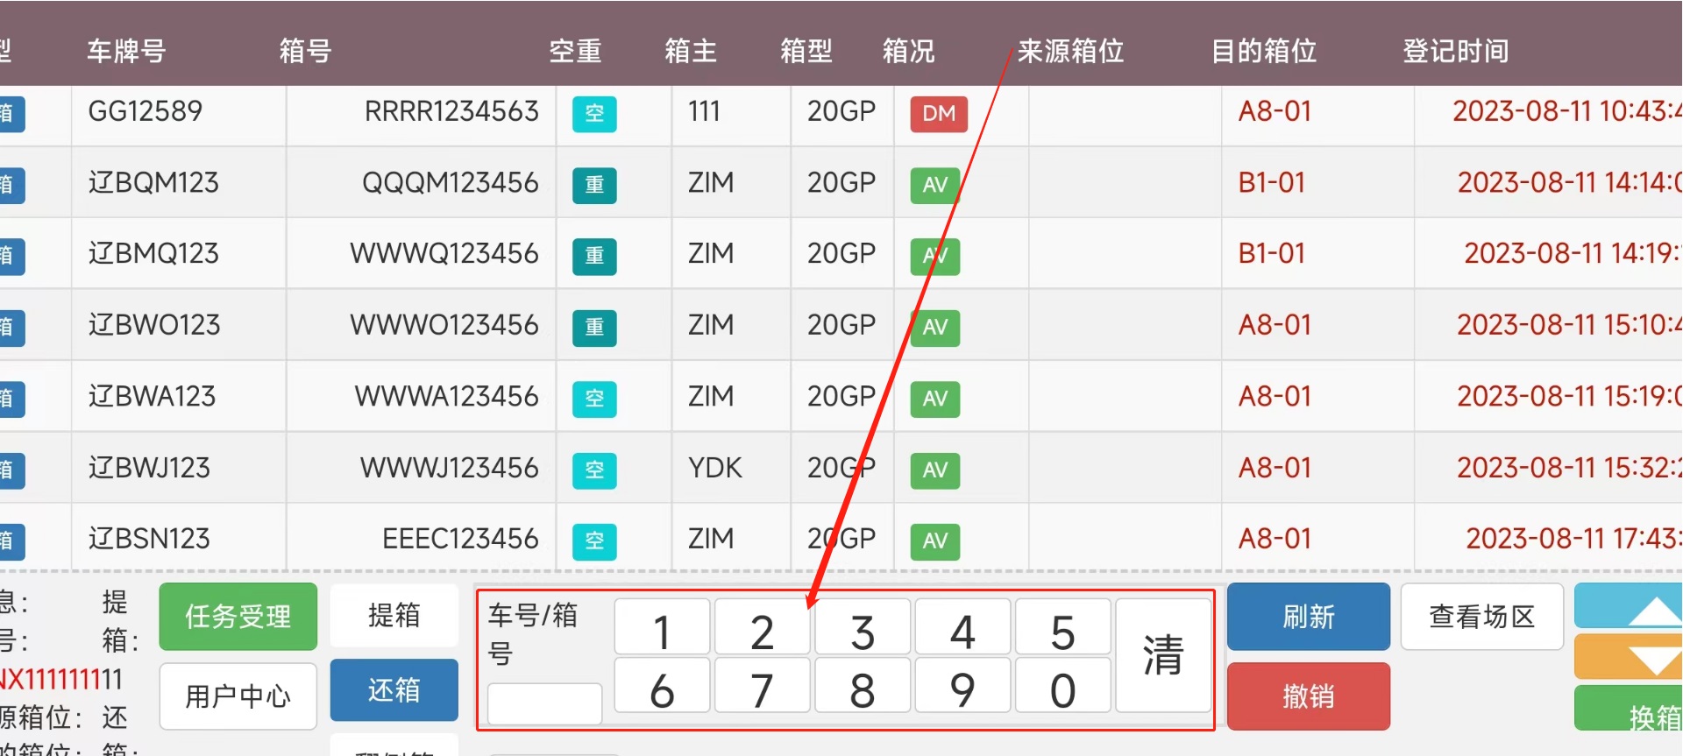Sort by 登记时间 column header
The width and height of the screenshot is (1683, 756).
pos(1455,52)
